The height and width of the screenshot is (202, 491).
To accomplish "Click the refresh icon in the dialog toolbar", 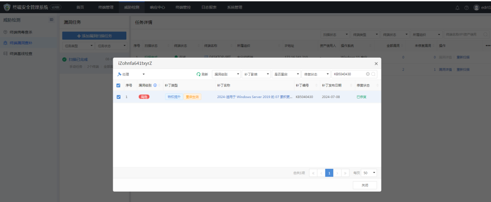I will 199,74.
